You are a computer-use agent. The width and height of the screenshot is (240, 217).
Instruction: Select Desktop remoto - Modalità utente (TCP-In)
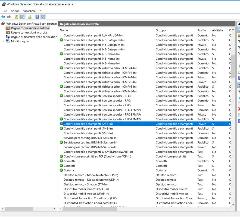[x=91, y=175]
